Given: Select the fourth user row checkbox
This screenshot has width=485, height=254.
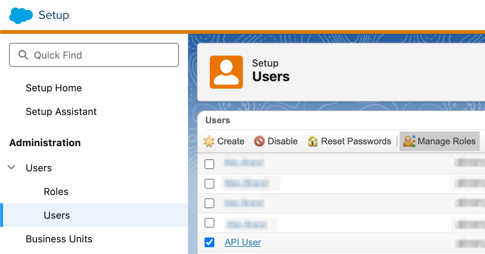Looking at the screenshot, I should 209,223.
